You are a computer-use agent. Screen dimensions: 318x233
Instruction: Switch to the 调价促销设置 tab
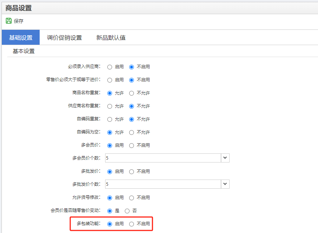(64, 37)
